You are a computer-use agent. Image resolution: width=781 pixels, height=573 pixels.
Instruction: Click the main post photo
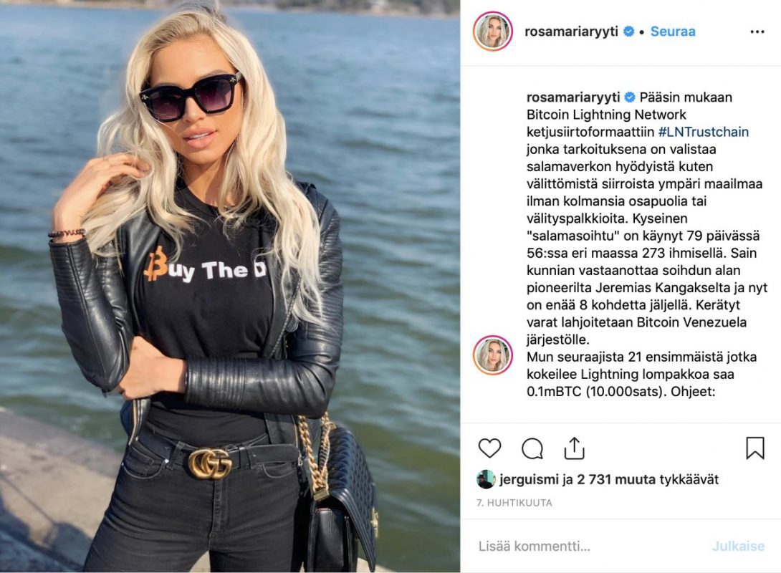coord(229,286)
